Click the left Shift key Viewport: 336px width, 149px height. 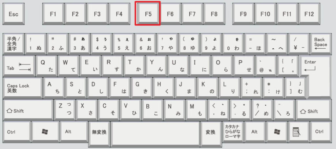click(x=28, y=110)
